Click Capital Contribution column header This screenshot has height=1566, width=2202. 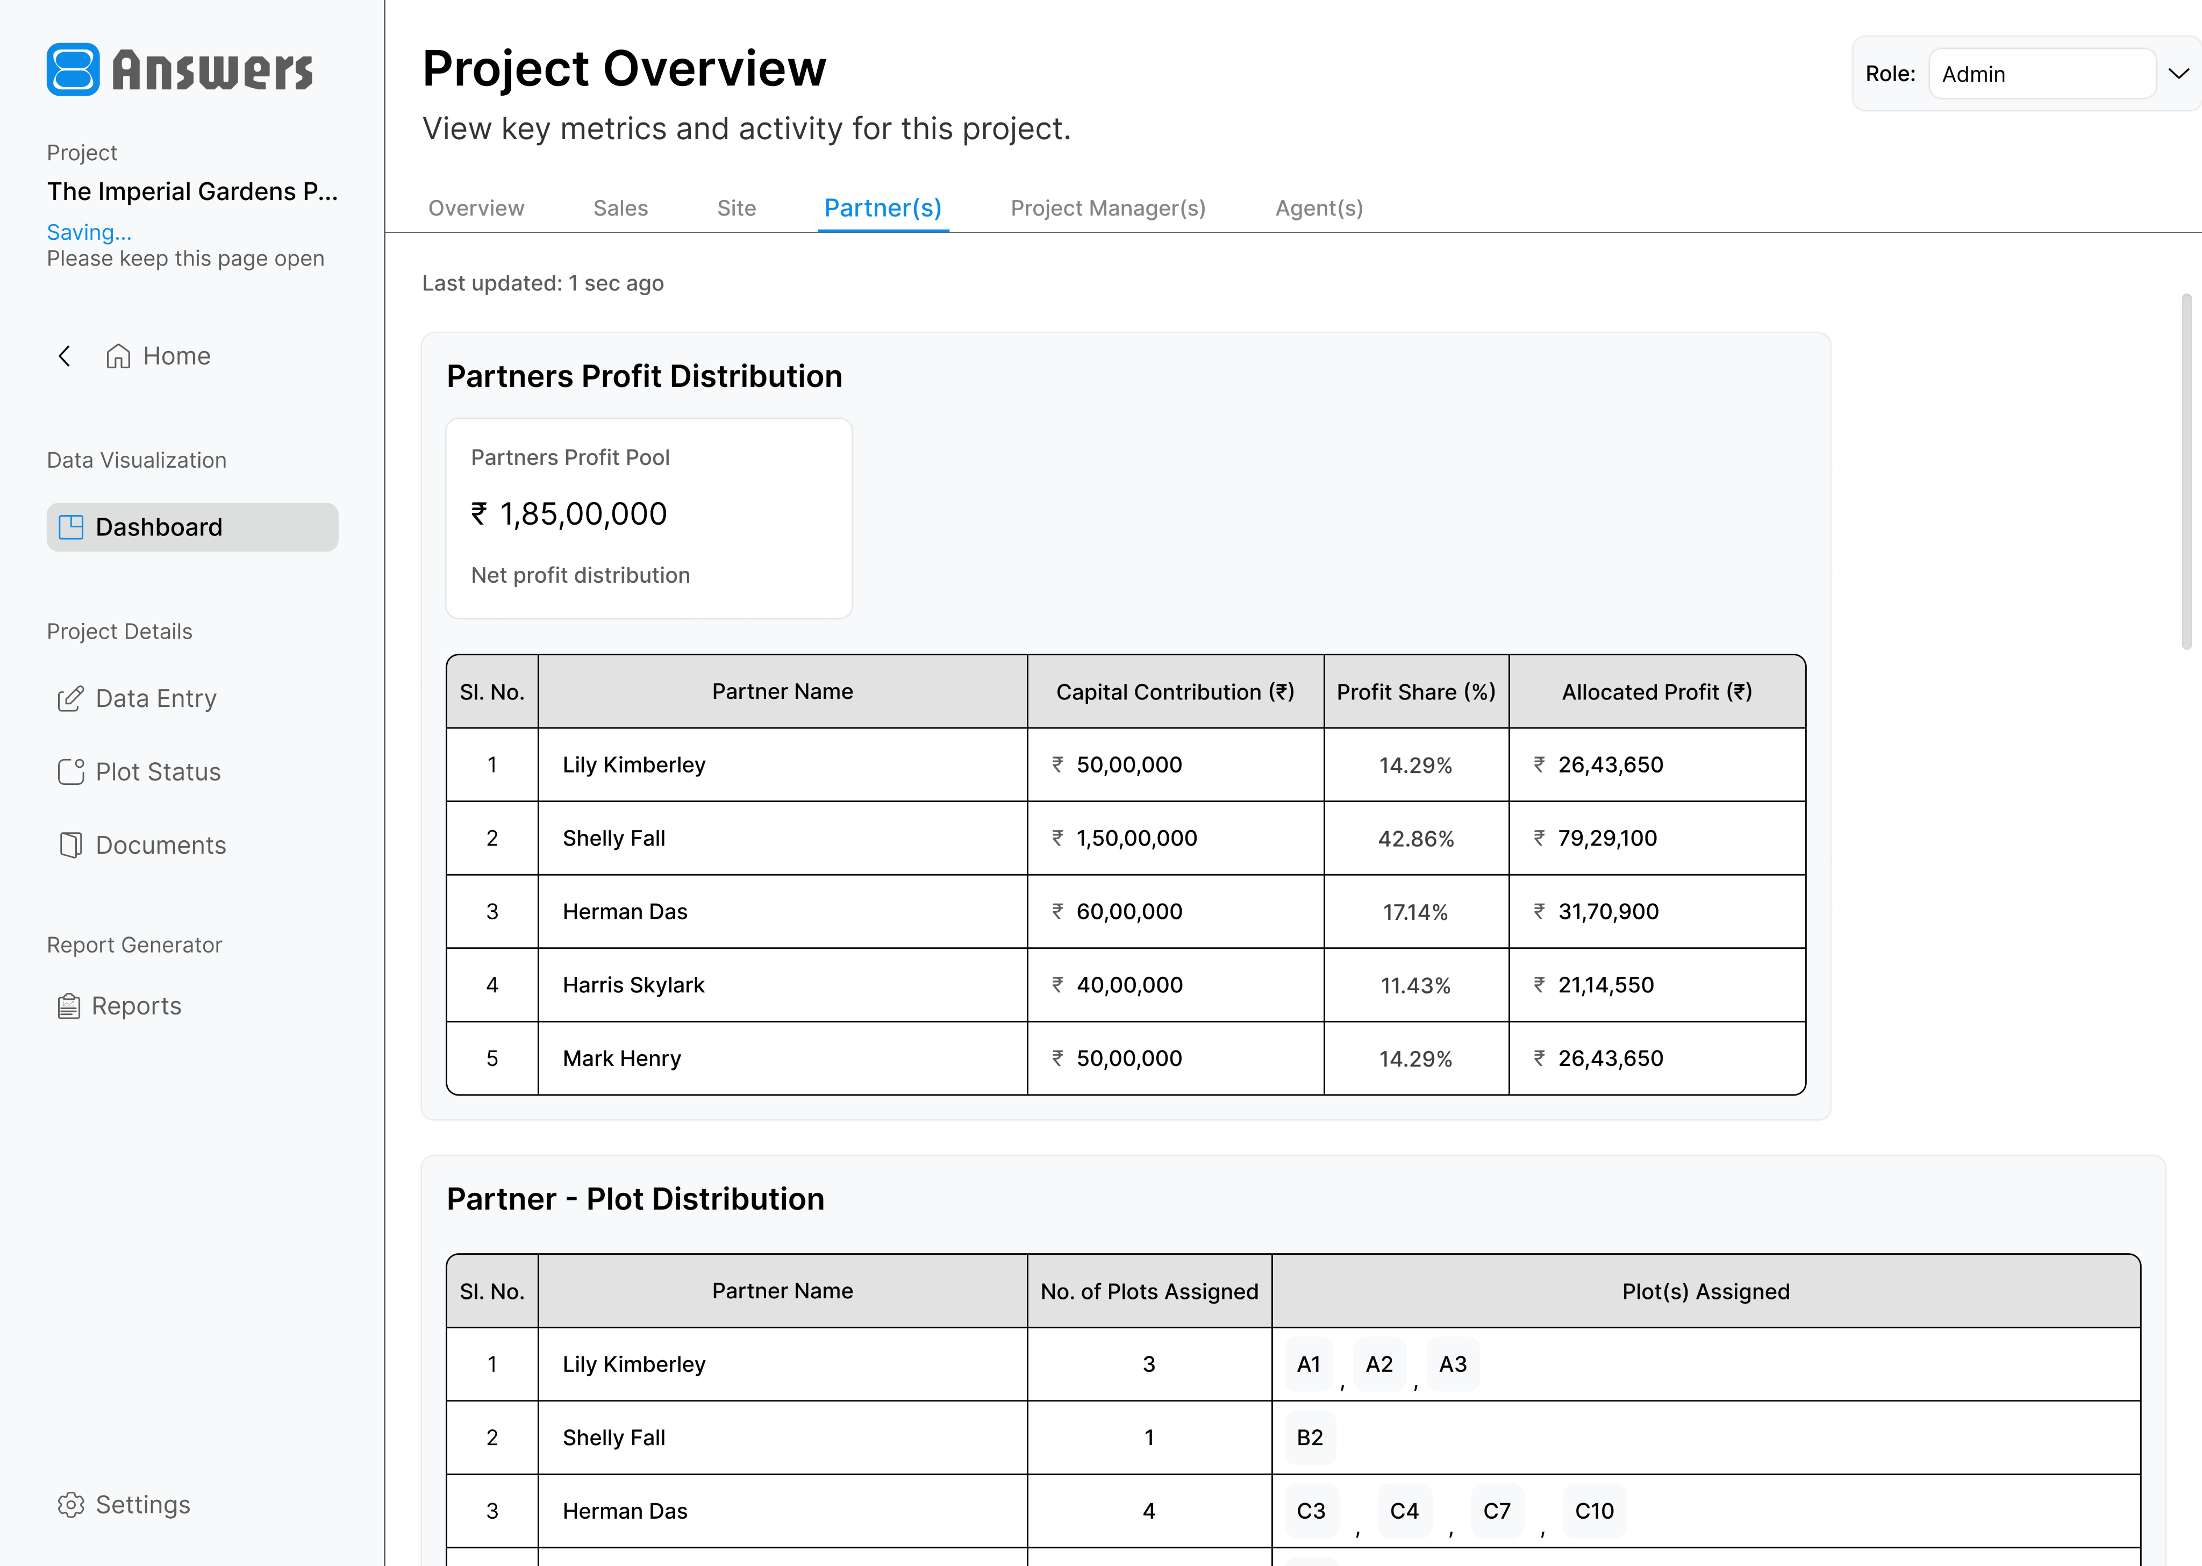(x=1175, y=691)
